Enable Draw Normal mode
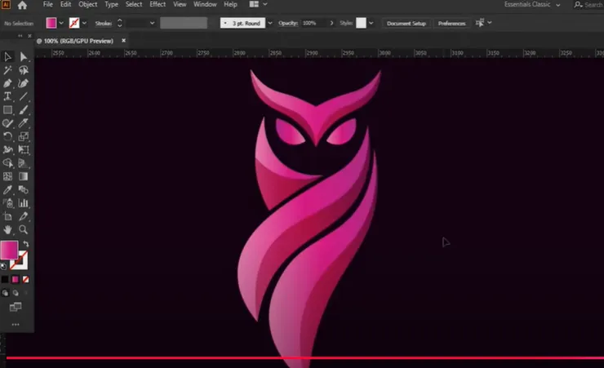The height and width of the screenshot is (368, 604). tap(5, 293)
